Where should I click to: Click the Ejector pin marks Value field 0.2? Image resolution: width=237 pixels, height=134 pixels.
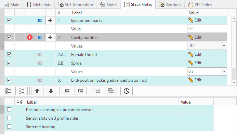[x=207, y=29]
